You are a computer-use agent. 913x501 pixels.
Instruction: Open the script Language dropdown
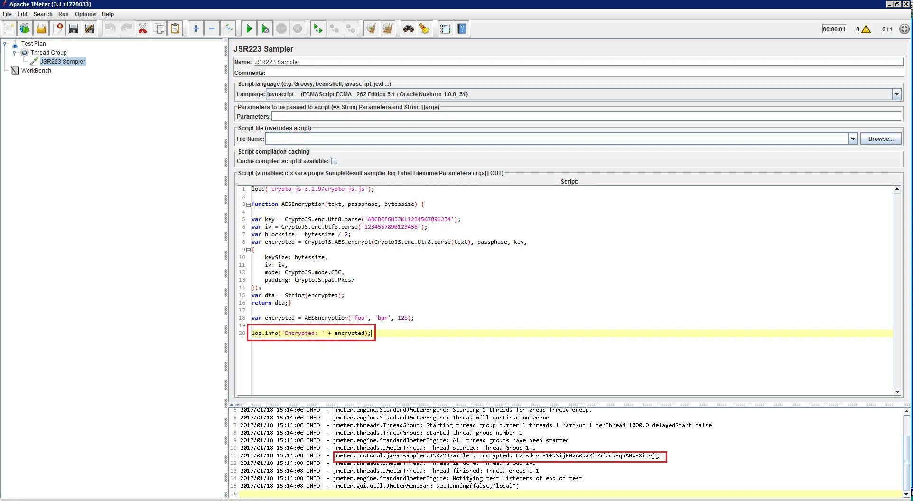click(896, 94)
